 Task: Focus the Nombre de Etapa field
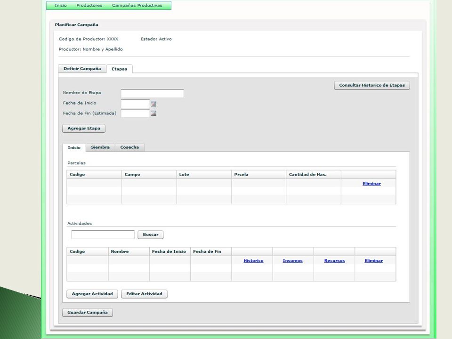tap(152, 93)
